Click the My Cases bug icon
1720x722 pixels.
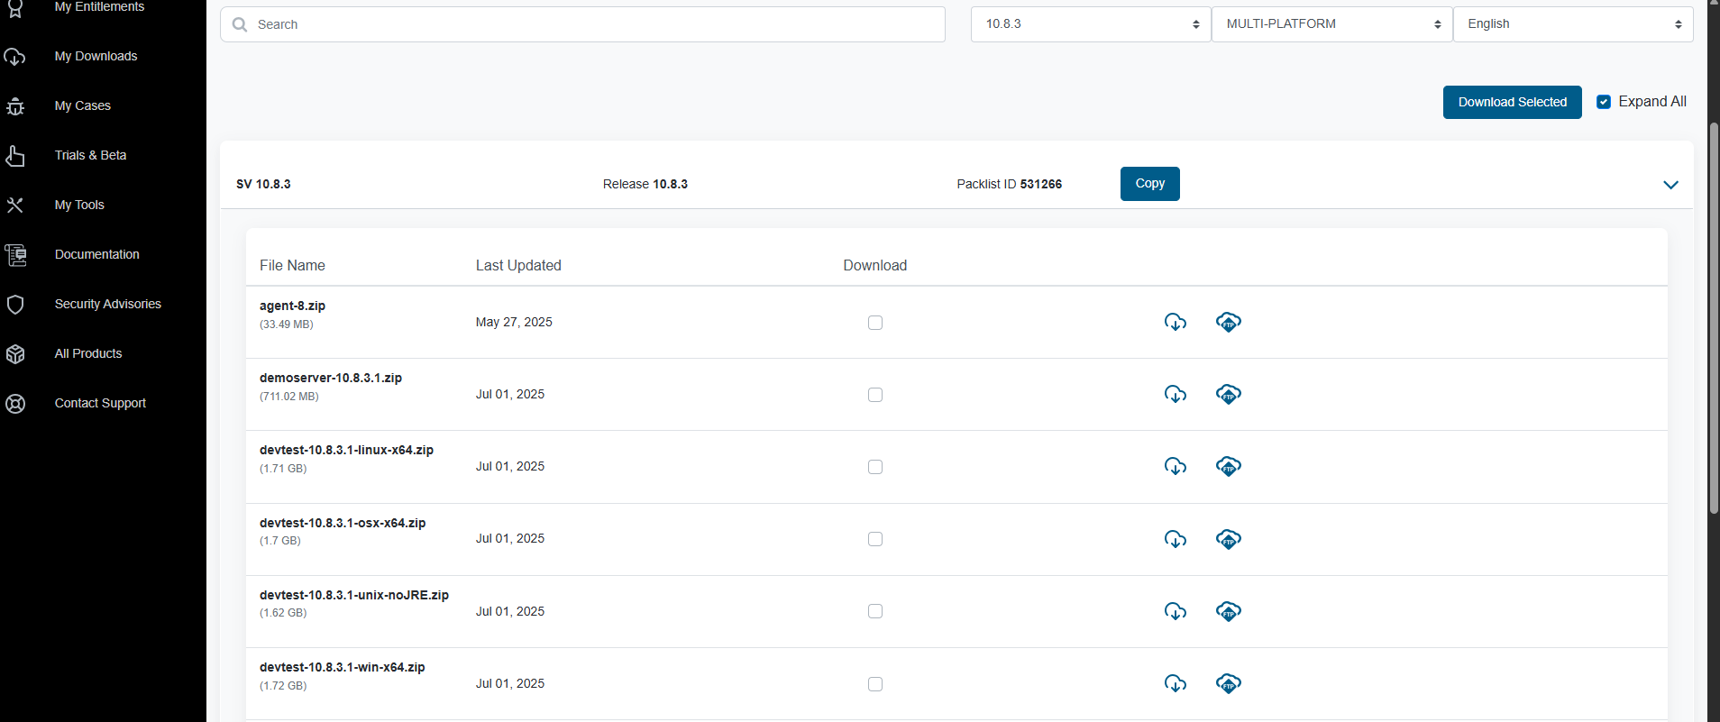[x=15, y=106]
